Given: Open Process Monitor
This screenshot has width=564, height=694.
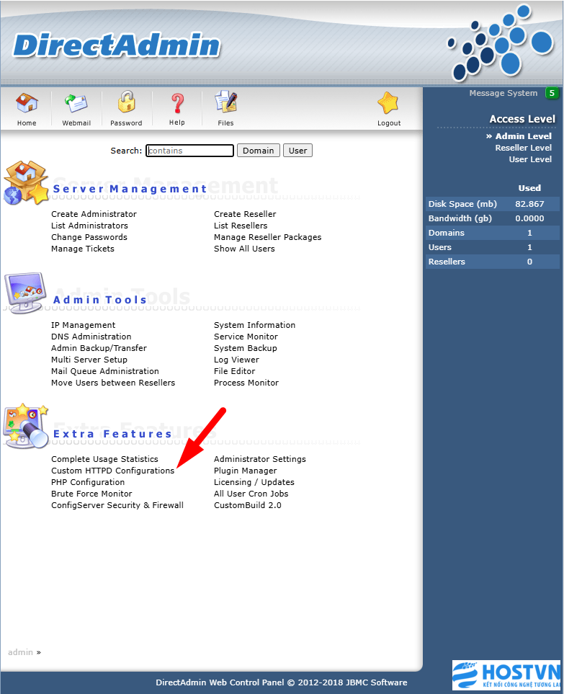Looking at the screenshot, I should pyautogui.click(x=246, y=383).
